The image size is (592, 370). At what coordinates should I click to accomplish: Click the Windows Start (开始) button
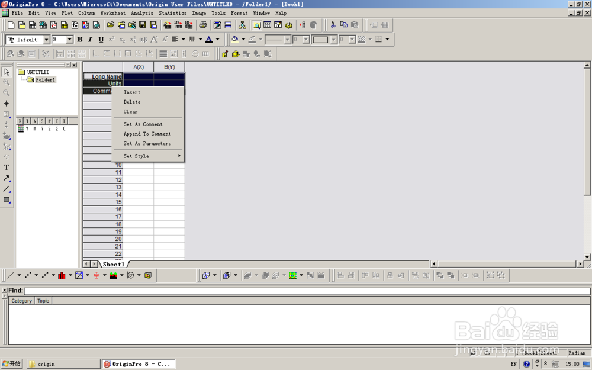[x=12, y=363]
